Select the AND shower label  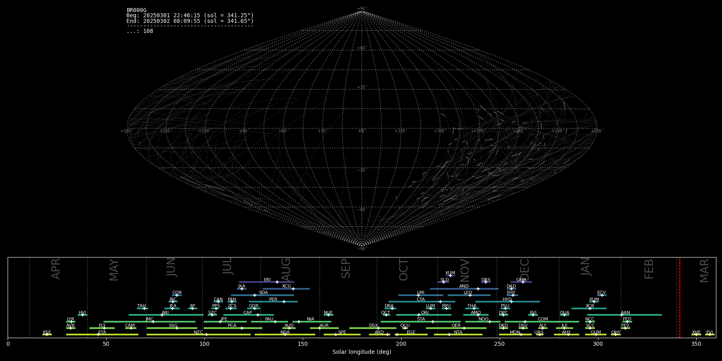click(x=464, y=286)
